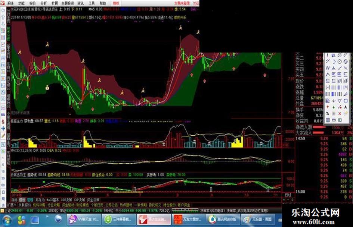Click 交易未登录 trading login link
The width and height of the screenshot is (353, 227).
pyautogui.click(x=182, y=3)
